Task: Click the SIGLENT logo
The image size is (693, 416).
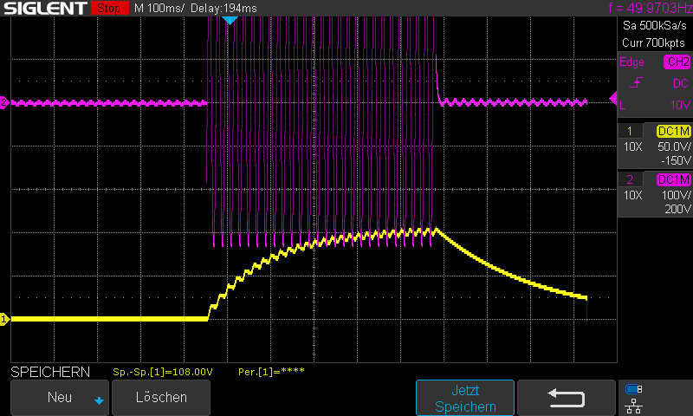Action: [45, 9]
